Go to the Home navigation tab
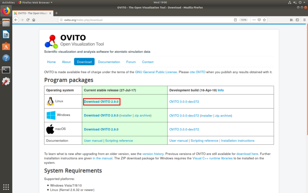Screen dimensions: 308x193 click(51, 62)
